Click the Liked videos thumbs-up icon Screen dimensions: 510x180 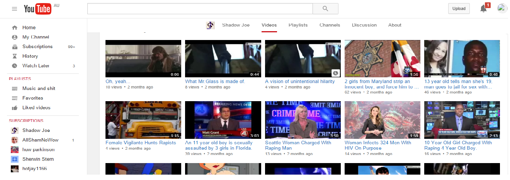15,108
